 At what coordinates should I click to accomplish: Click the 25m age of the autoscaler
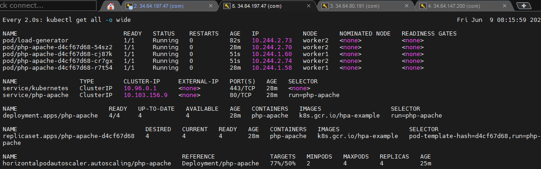tap(425, 164)
